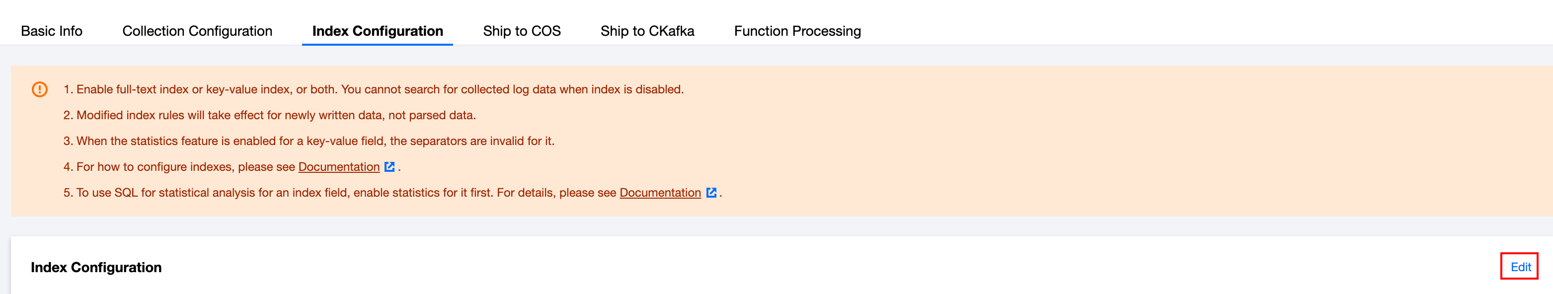Click external link icon after index configuration Documentation
1553x294 pixels.
389,167
